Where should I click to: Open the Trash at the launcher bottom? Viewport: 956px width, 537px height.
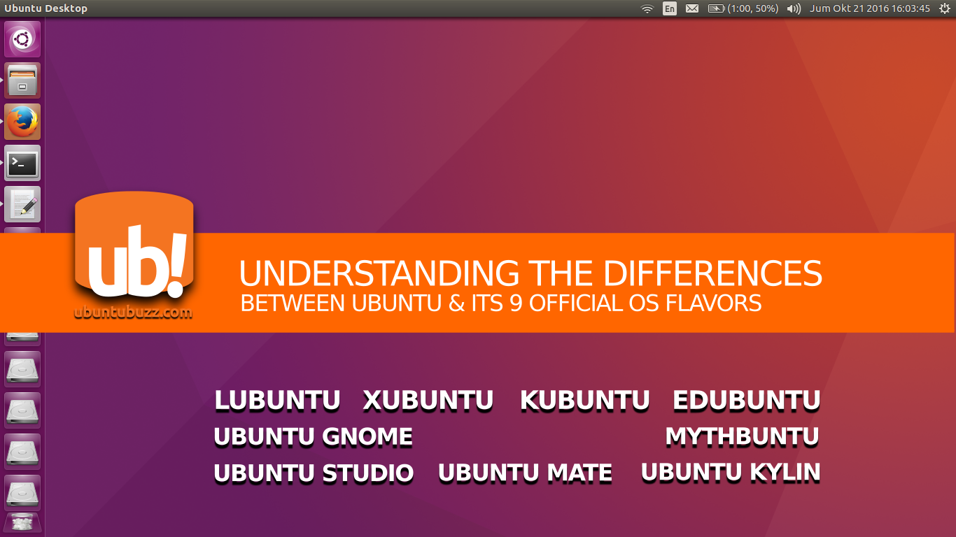(22, 522)
